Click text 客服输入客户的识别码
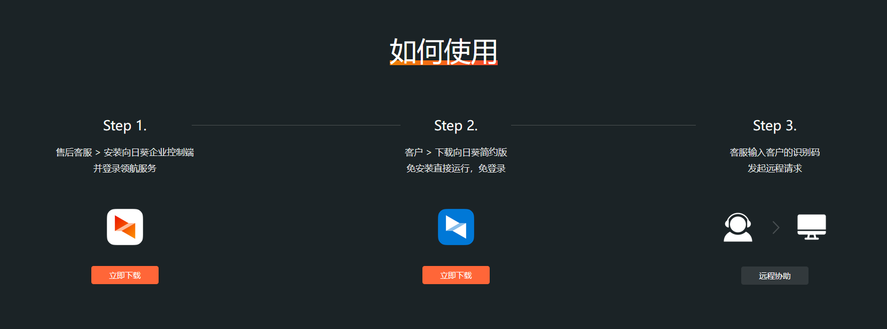The width and height of the screenshot is (887, 329). pyautogui.click(x=775, y=152)
